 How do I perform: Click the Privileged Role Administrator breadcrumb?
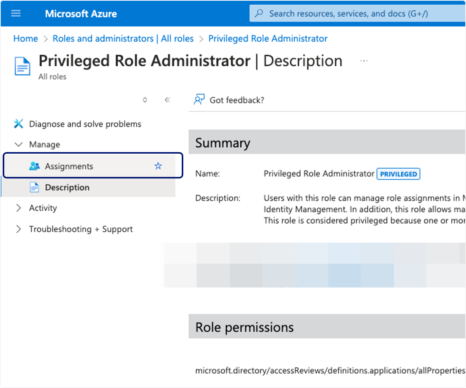click(268, 39)
